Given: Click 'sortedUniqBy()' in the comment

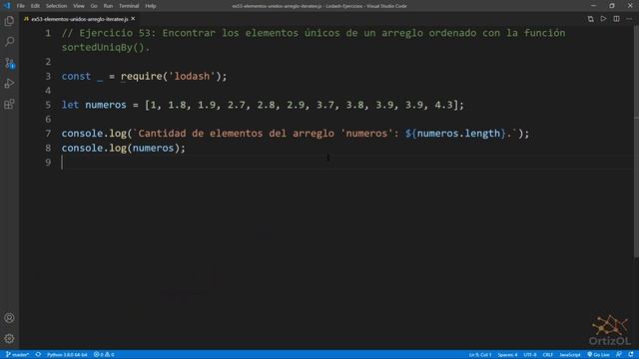Looking at the screenshot, I should [x=103, y=47].
